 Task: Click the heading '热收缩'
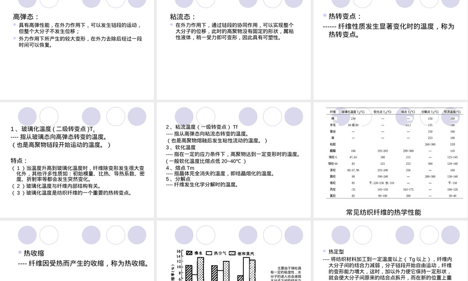pos(34,253)
